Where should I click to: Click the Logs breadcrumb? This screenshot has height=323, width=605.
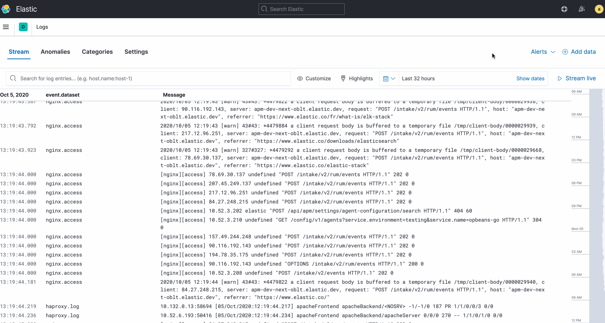pos(42,27)
